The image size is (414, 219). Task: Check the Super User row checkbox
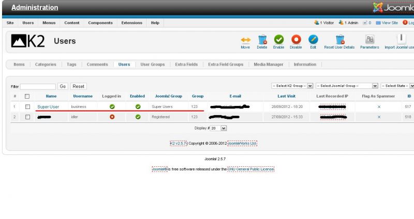point(27,107)
